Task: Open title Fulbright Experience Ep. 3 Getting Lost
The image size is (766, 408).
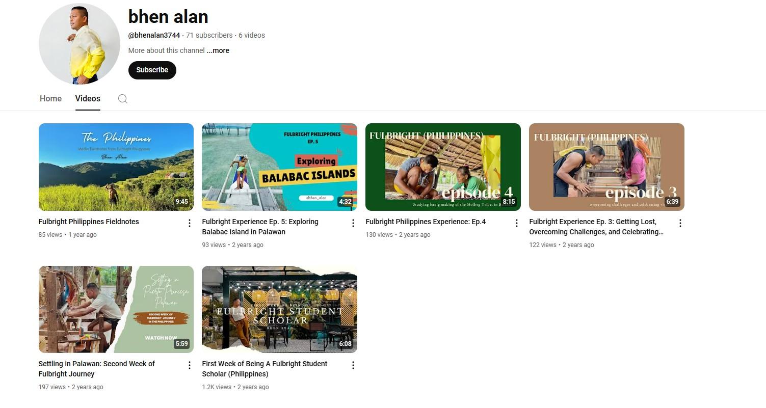Action: point(596,227)
